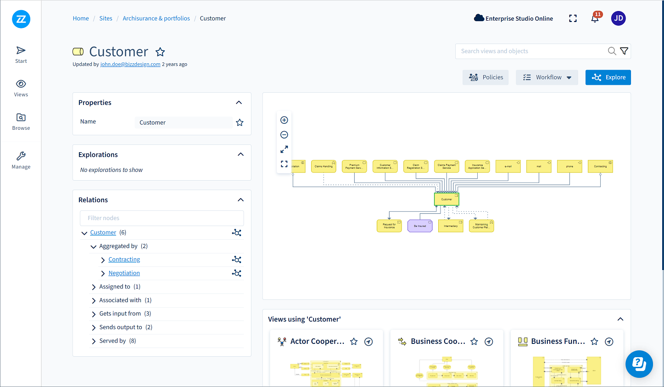Open the Start section in sidebar
This screenshot has width=664, height=387.
point(21,55)
